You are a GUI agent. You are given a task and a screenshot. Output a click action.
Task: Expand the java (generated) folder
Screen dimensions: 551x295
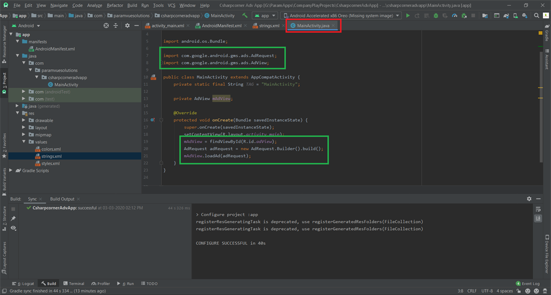point(18,106)
